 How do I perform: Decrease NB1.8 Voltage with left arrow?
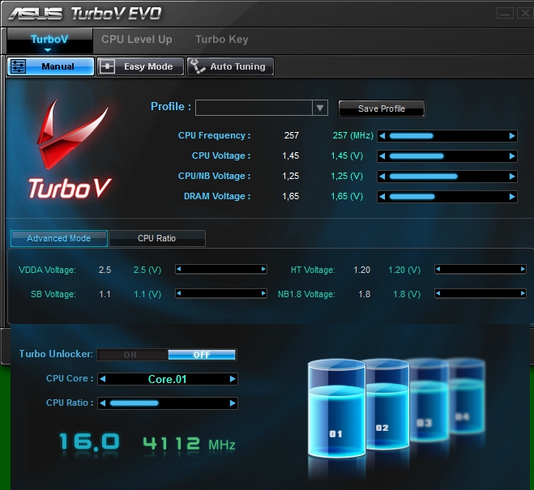click(438, 293)
